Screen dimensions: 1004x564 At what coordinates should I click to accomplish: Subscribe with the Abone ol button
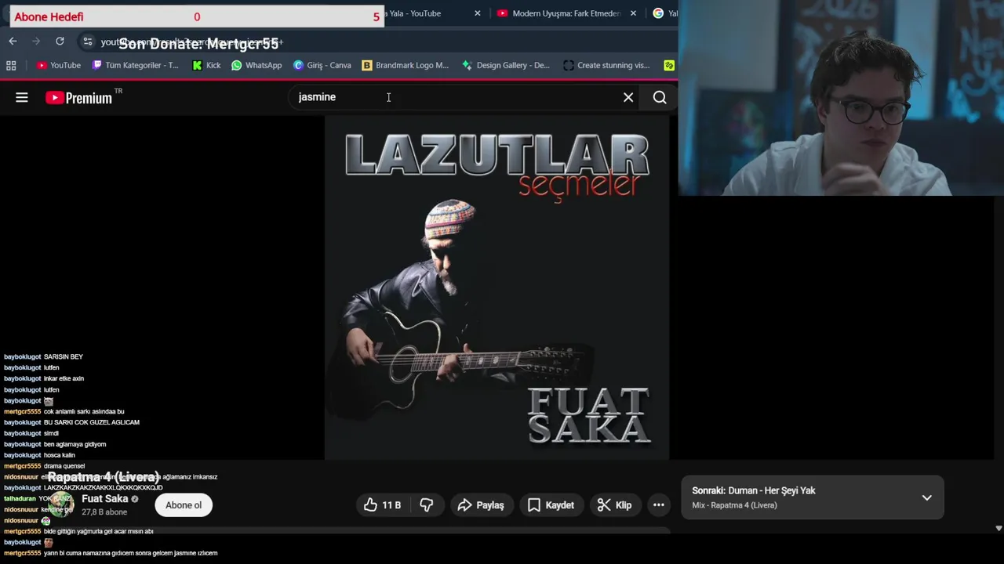(184, 505)
